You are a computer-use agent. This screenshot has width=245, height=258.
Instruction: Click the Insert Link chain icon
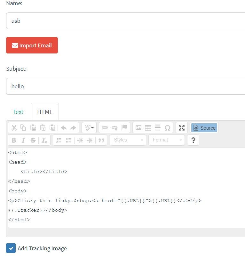tap(105, 128)
